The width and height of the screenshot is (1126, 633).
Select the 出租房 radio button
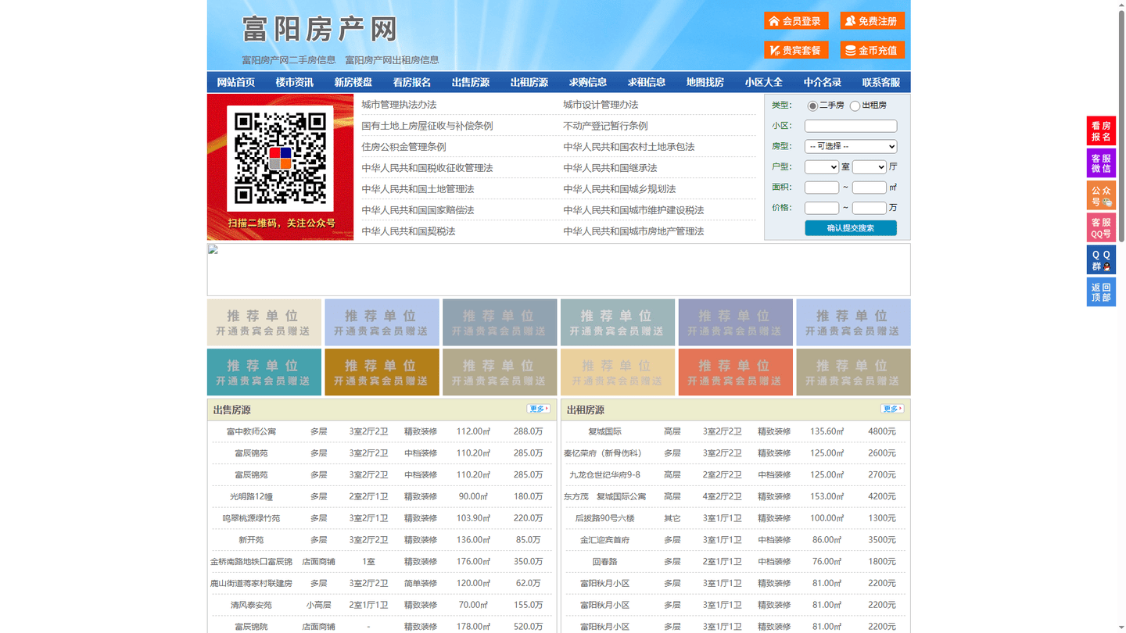(855, 105)
